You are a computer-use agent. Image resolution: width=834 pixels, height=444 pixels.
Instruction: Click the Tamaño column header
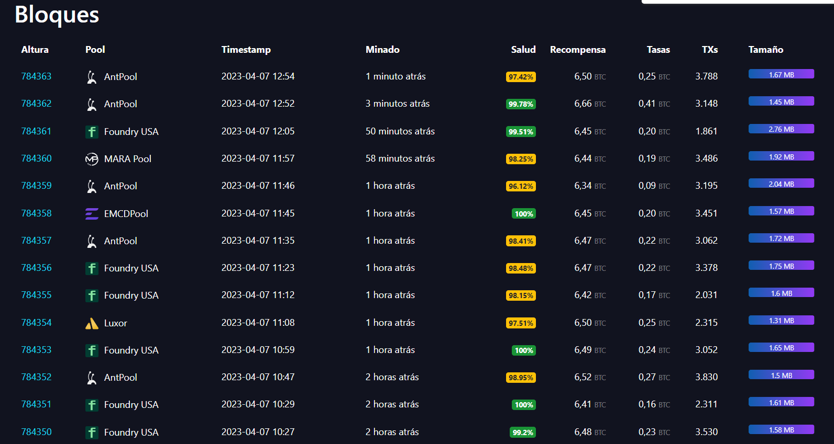(765, 50)
